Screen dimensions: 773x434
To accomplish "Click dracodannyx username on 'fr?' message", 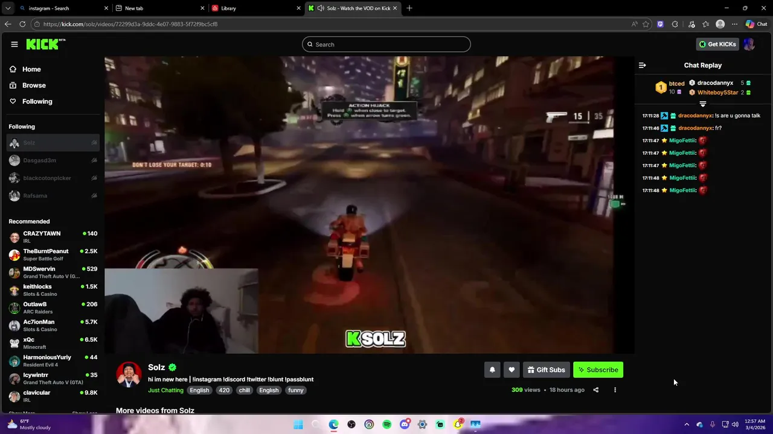I will (695, 128).
